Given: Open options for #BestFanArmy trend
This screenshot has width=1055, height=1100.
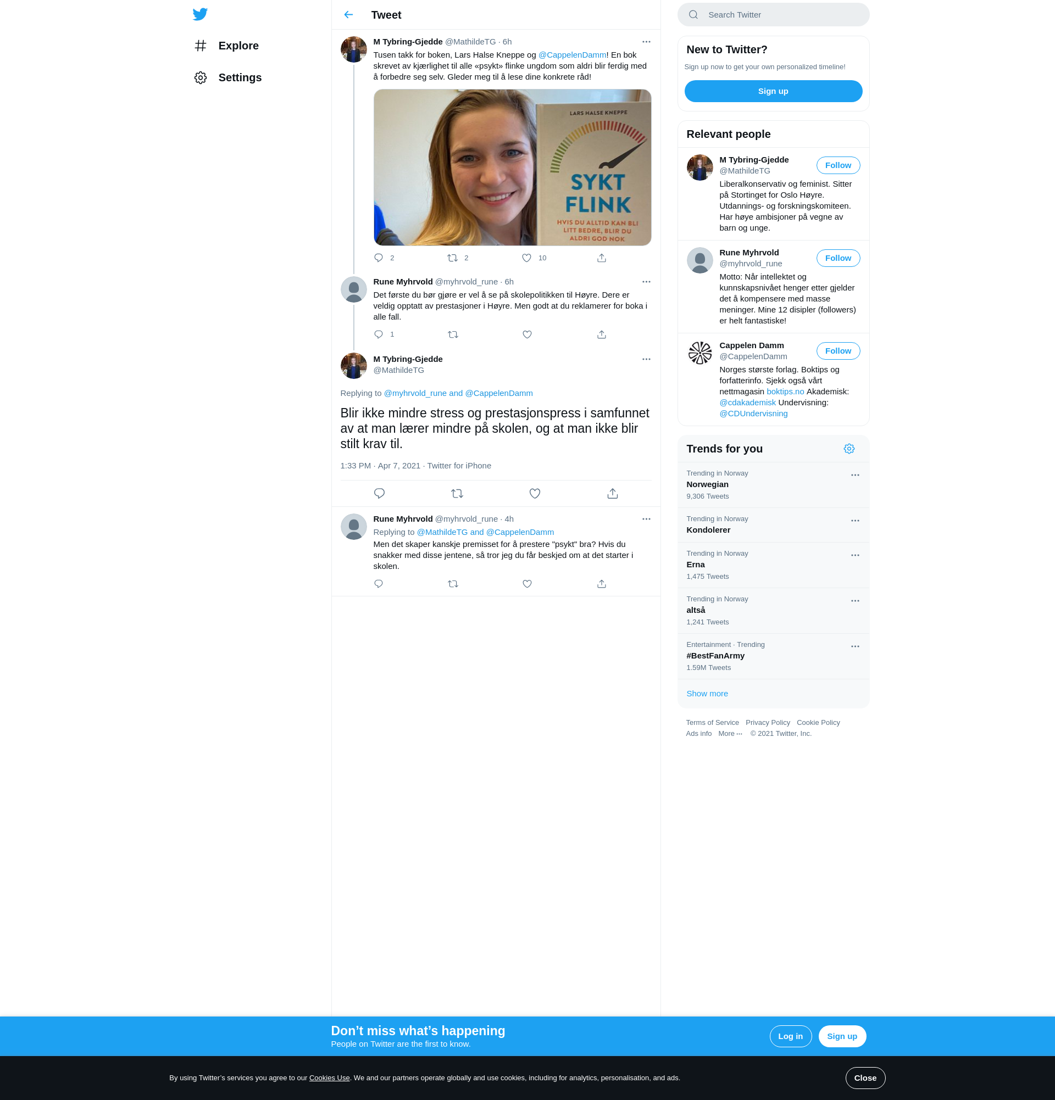Looking at the screenshot, I should 854,646.
